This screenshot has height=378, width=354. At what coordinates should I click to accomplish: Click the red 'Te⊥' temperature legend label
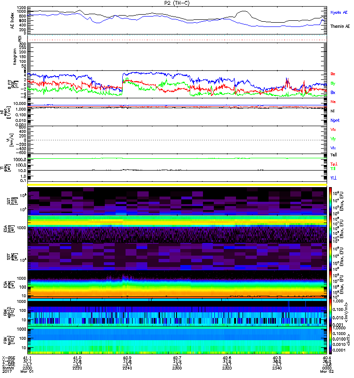coord(334,164)
